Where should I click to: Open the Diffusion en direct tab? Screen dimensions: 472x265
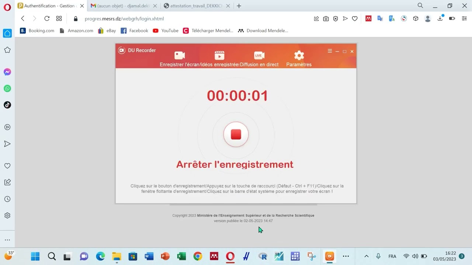[x=259, y=59]
